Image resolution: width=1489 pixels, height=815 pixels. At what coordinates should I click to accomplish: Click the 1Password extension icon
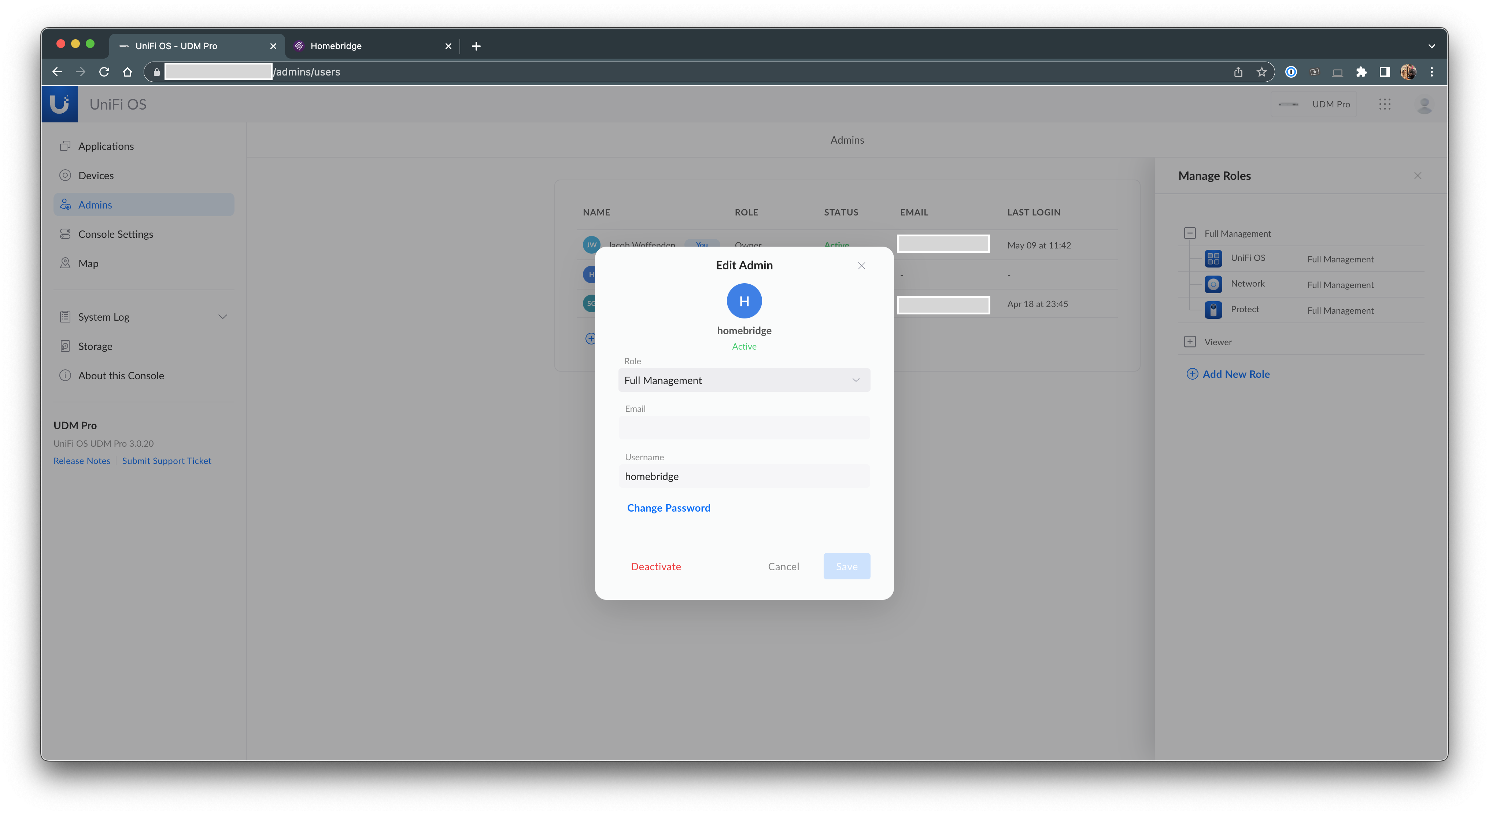(1291, 72)
